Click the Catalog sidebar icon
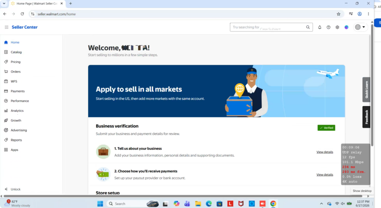Image resolution: width=381 pixels, height=208 pixels. [x=6, y=52]
